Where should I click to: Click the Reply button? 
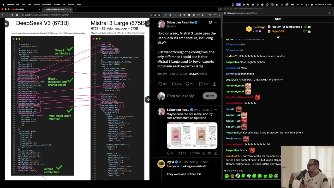210,96
